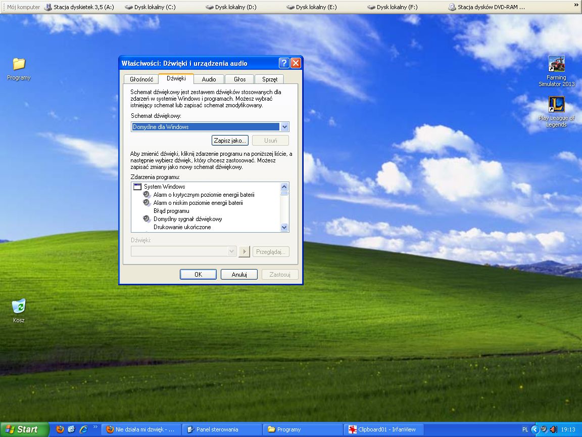Image resolution: width=582 pixels, height=437 pixels.
Task: Select Drukowanie ukończone event
Action: click(182, 227)
